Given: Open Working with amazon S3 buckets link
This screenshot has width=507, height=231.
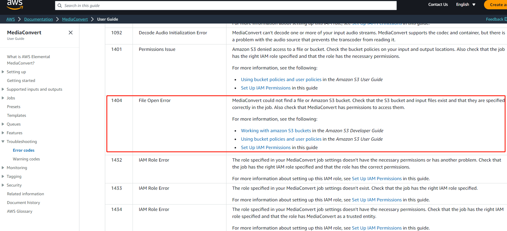Looking at the screenshot, I should coord(276,130).
